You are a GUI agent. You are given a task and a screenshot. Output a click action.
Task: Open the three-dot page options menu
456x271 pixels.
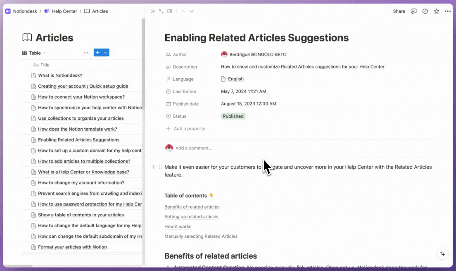[447, 11]
